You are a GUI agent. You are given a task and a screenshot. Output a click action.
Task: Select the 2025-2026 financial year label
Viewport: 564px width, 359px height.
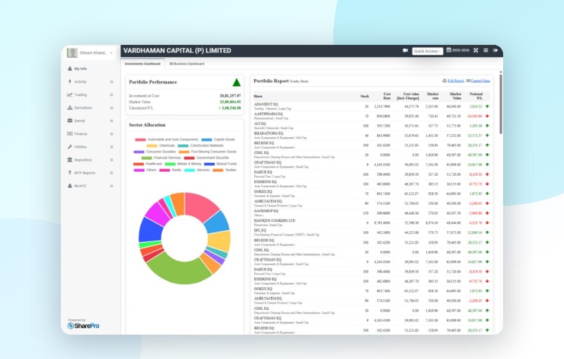tap(461, 51)
